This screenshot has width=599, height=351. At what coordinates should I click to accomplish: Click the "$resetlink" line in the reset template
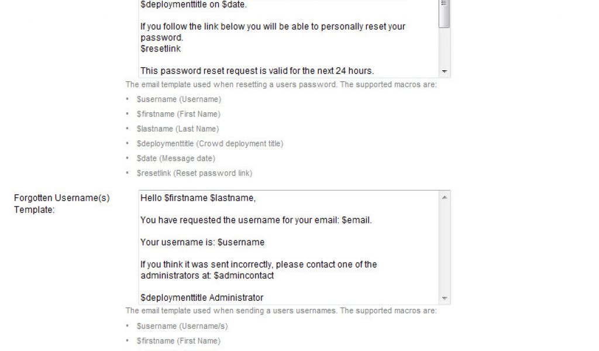click(160, 49)
